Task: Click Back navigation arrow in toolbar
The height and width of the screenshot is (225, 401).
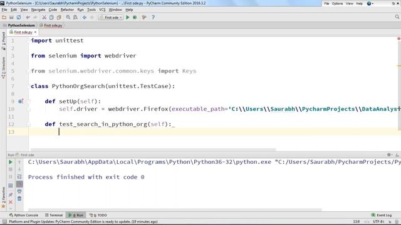Action: [85, 17]
